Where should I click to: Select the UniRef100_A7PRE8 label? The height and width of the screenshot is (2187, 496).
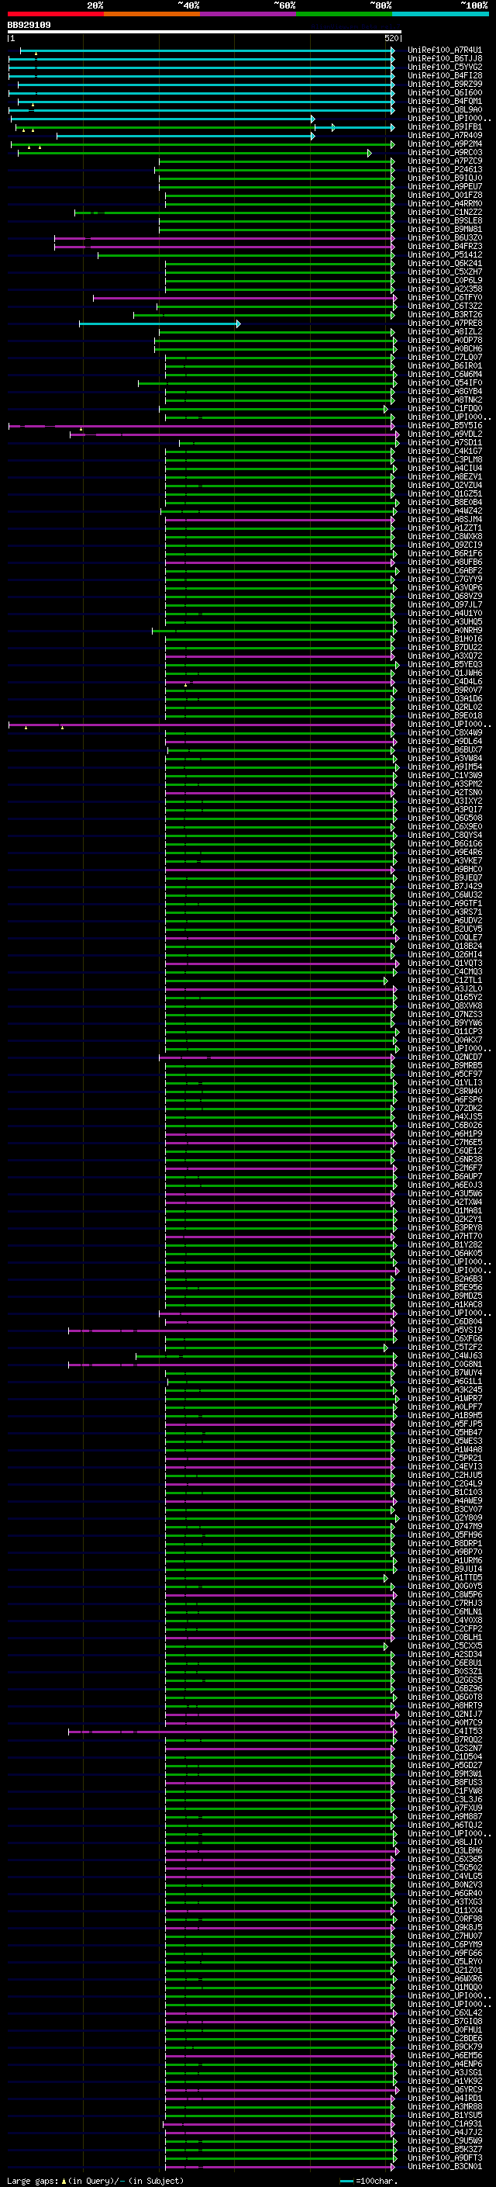click(444, 324)
